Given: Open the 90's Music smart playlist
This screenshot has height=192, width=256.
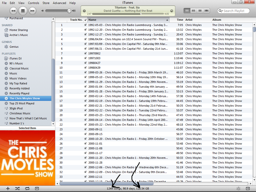Looking at the screenshot, I should (x=16, y=63).
